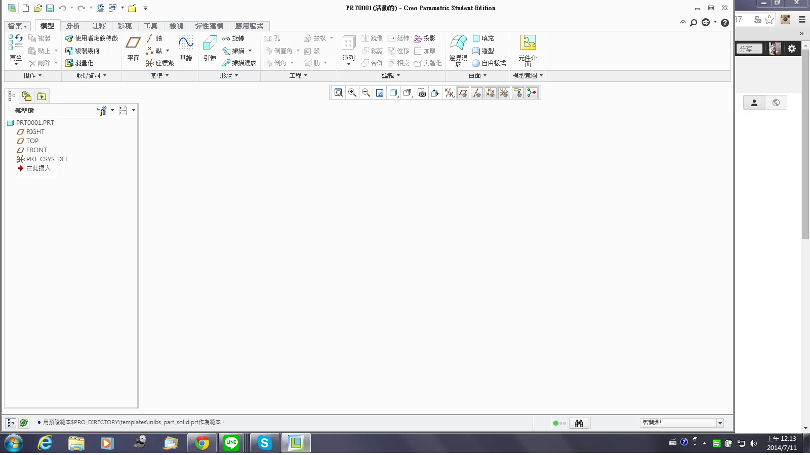Open Skype from the Windows taskbar
The height and width of the screenshot is (455, 810).
[x=264, y=443]
